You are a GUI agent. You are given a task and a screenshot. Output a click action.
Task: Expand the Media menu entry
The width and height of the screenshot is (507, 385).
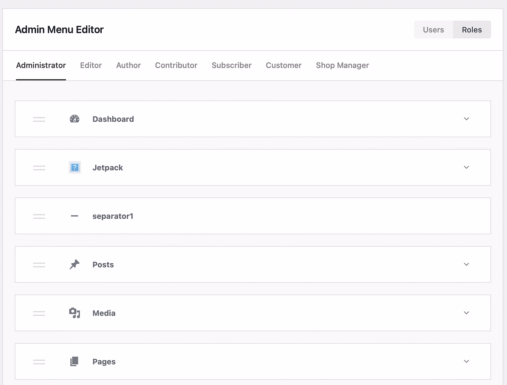coord(466,313)
